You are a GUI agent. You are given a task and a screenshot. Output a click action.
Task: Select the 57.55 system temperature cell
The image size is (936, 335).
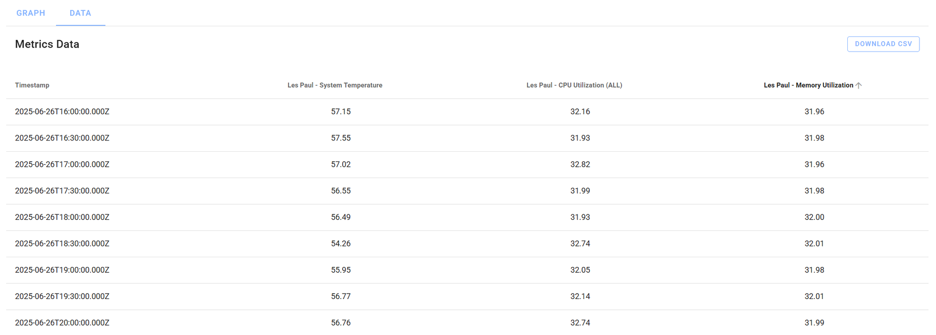341,138
